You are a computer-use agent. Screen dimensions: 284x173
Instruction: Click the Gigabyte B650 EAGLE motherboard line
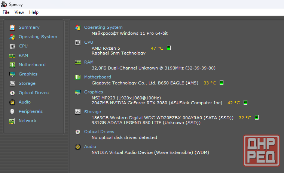point(145,83)
